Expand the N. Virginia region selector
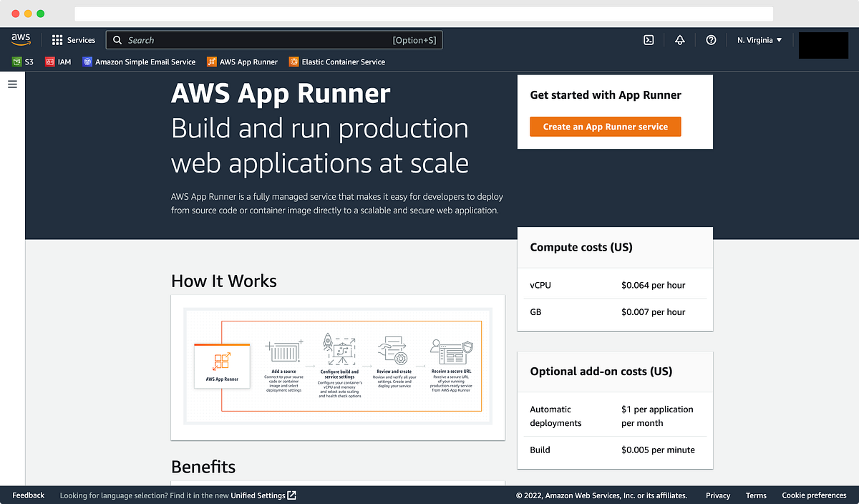The image size is (859, 504). [759, 39]
